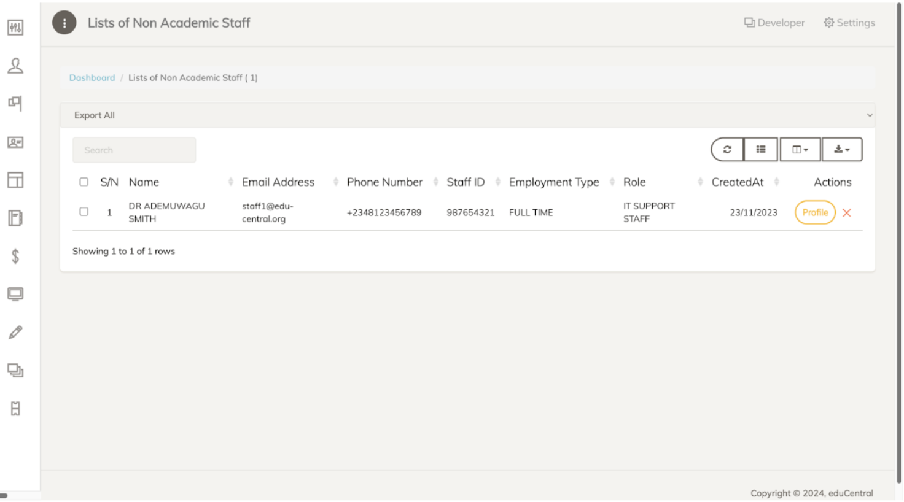Click the ID card sidebar icon
Viewport: 904px width, 502px height.
point(15,142)
